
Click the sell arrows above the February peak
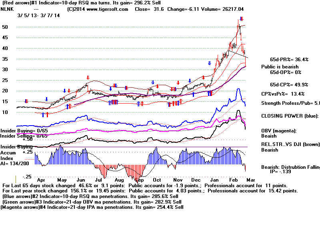pos(242,19)
